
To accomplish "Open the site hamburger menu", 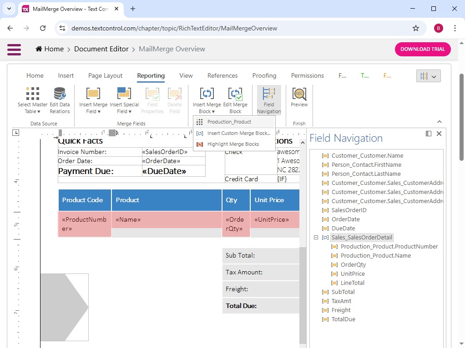I will point(14,50).
